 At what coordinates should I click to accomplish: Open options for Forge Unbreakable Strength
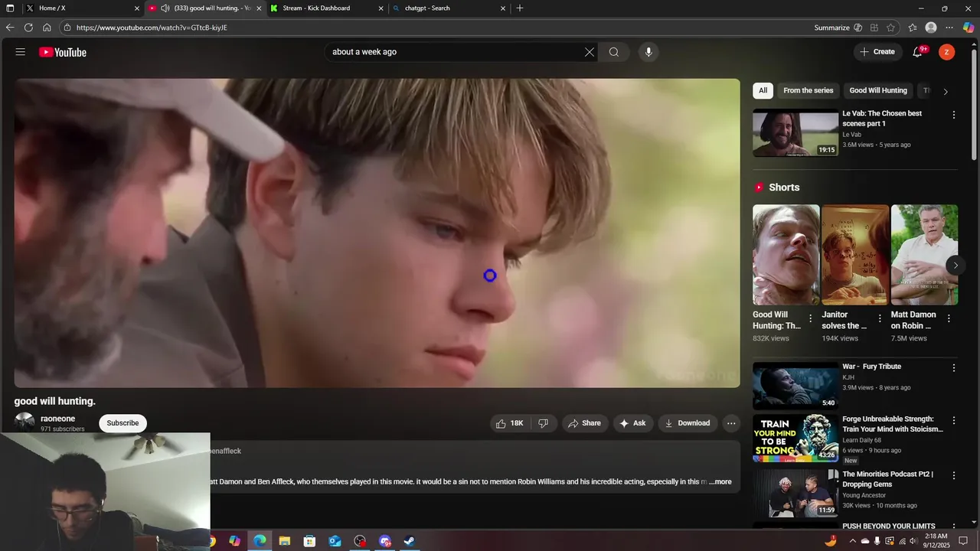[x=954, y=420]
